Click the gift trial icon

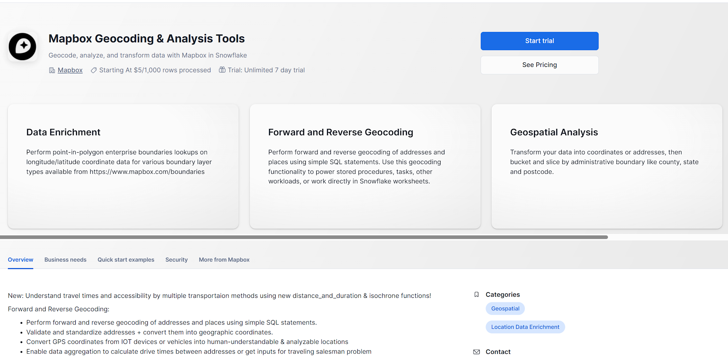click(222, 70)
